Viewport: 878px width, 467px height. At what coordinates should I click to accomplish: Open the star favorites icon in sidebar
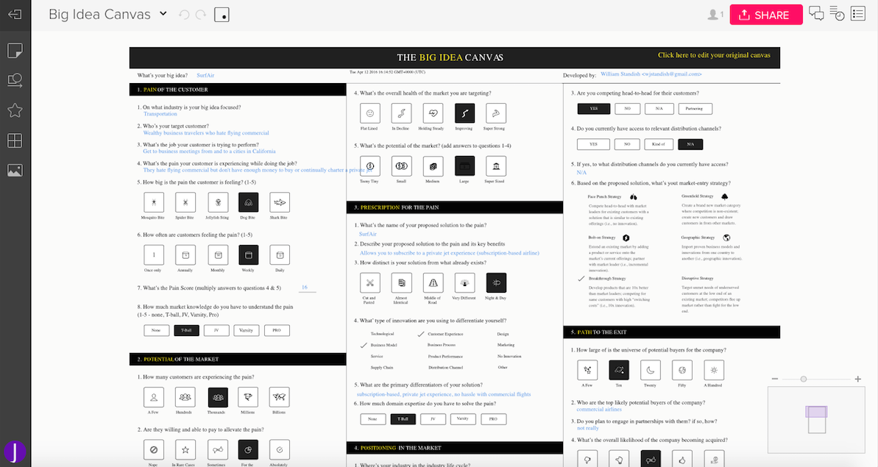(15, 110)
